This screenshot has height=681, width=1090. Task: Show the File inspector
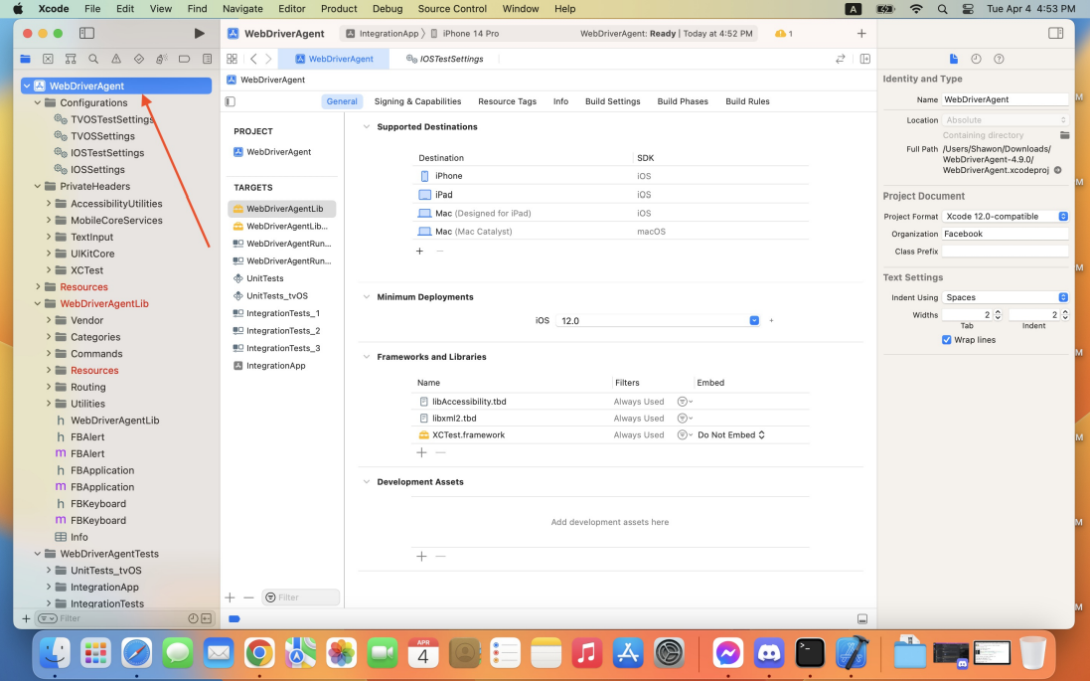[954, 59]
